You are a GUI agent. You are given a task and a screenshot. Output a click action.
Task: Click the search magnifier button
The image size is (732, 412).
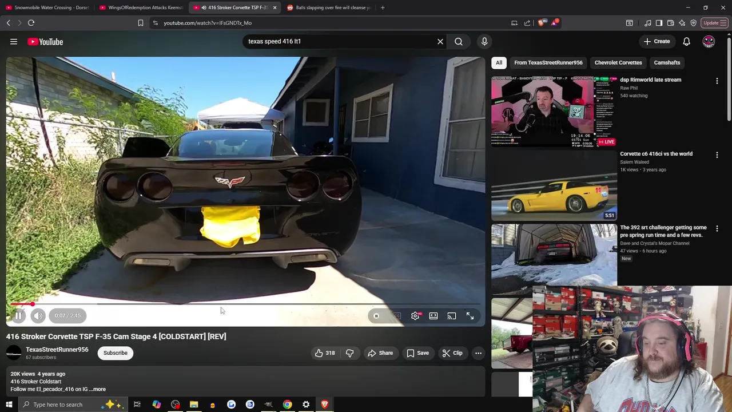pyautogui.click(x=459, y=41)
